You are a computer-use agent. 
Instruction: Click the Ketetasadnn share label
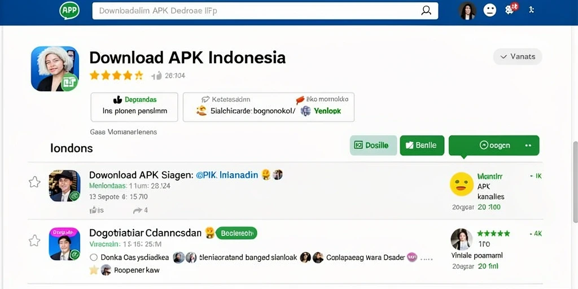[226, 99]
